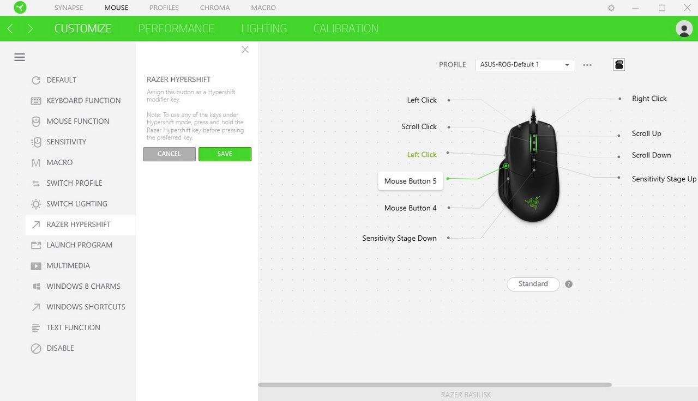Click the Keyboard Function keyboard icon
698x401 pixels.
(36, 101)
